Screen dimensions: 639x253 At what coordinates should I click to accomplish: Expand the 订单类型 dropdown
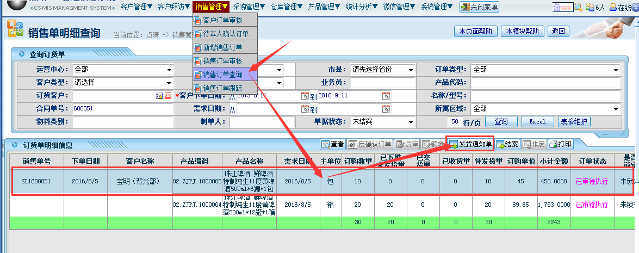(x=616, y=70)
